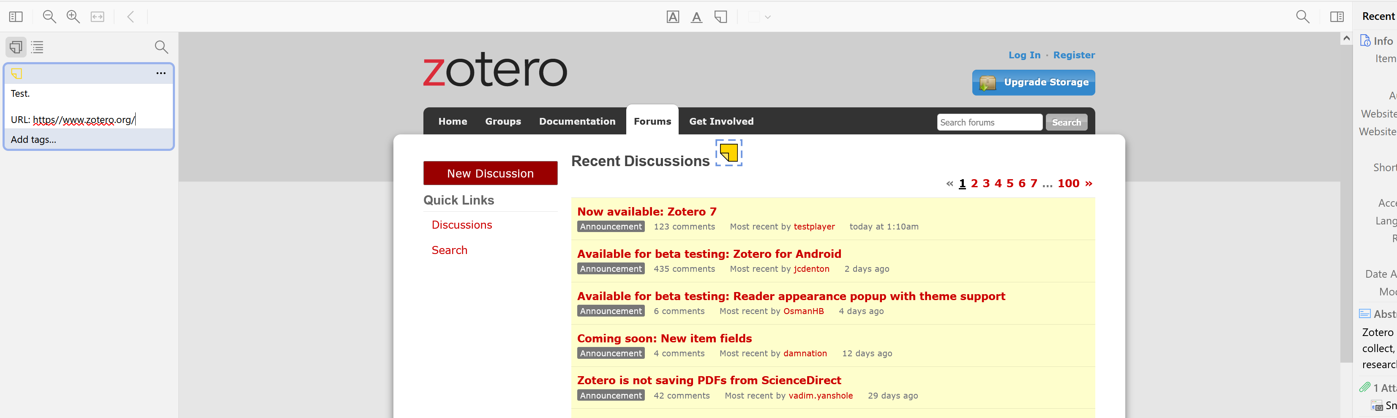Open the Documentation nav tab
Viewport: 1397px width, 418px height.
[x=577, y=121]
